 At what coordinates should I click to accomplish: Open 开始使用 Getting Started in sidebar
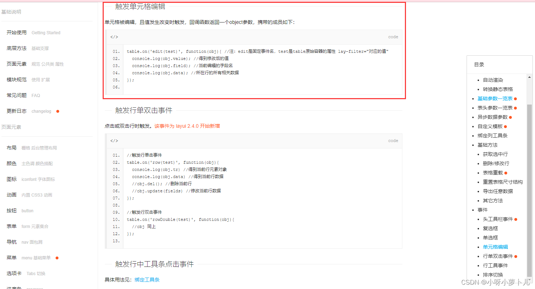click(x=34, y=32)
